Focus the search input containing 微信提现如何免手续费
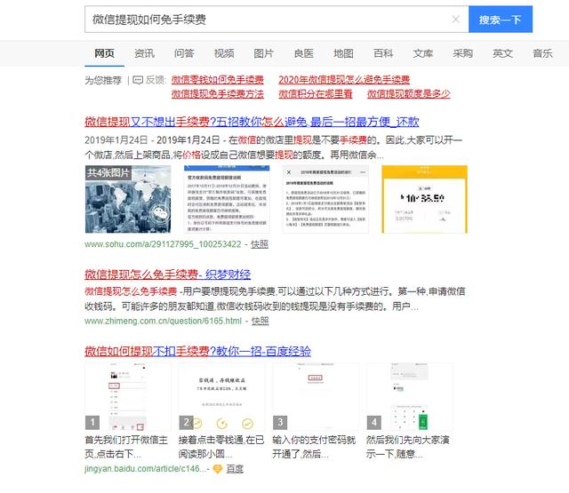The image size is (569, 493). click(276, 20)
